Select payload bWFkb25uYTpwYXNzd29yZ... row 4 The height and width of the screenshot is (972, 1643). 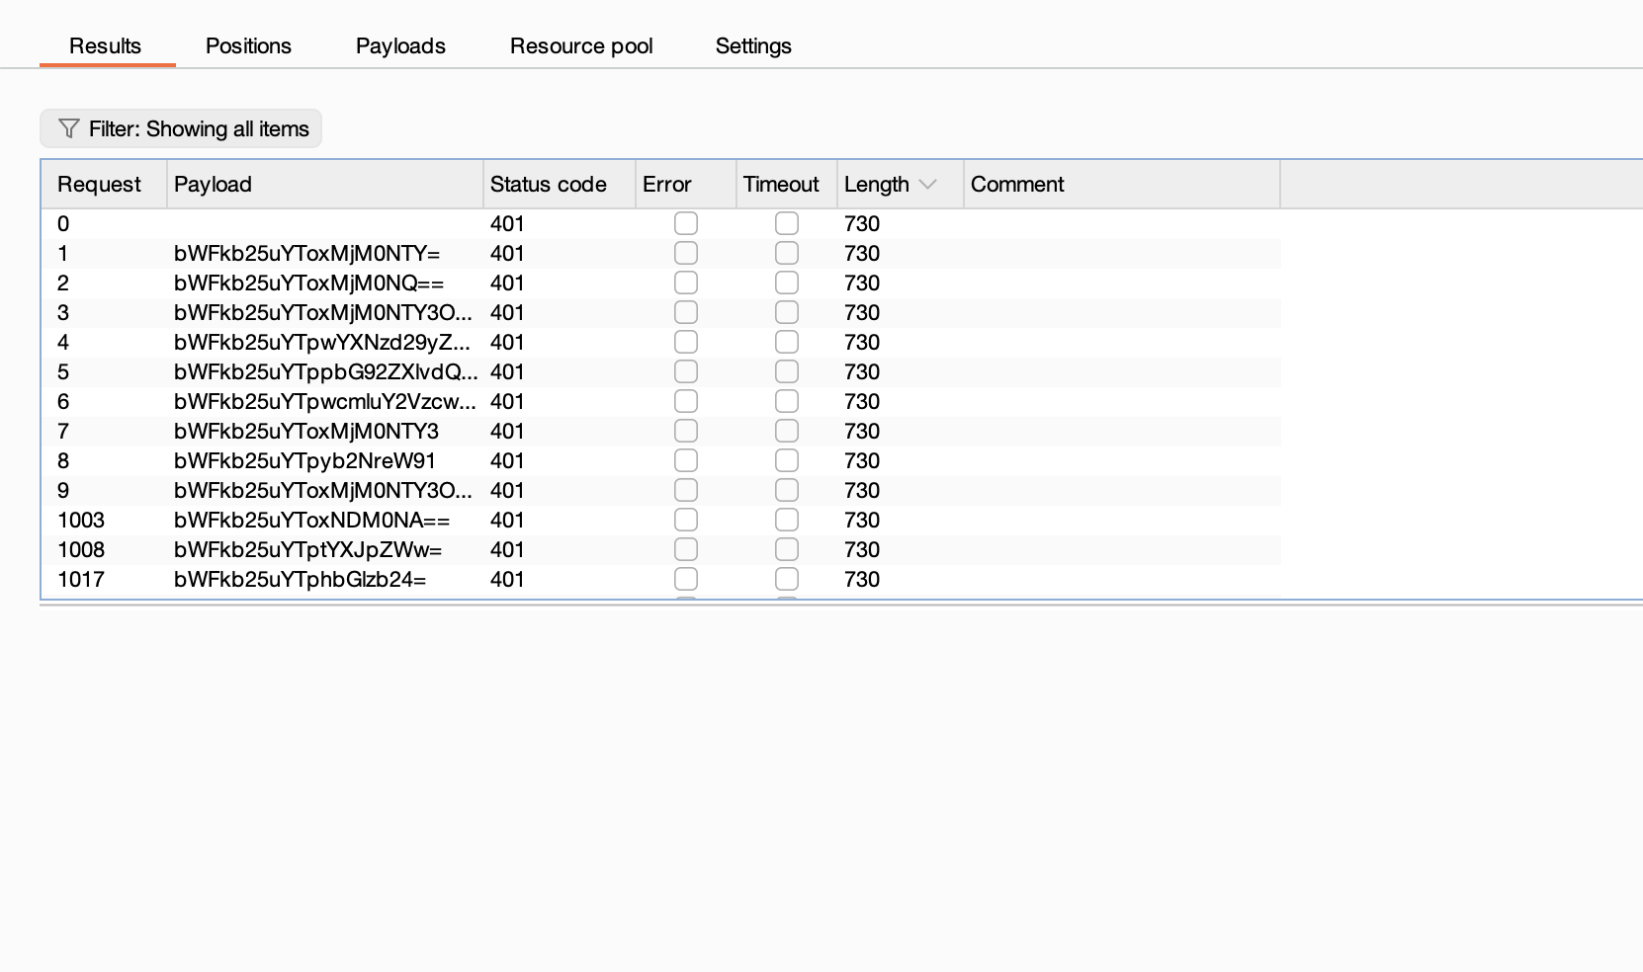coord(323,343)
